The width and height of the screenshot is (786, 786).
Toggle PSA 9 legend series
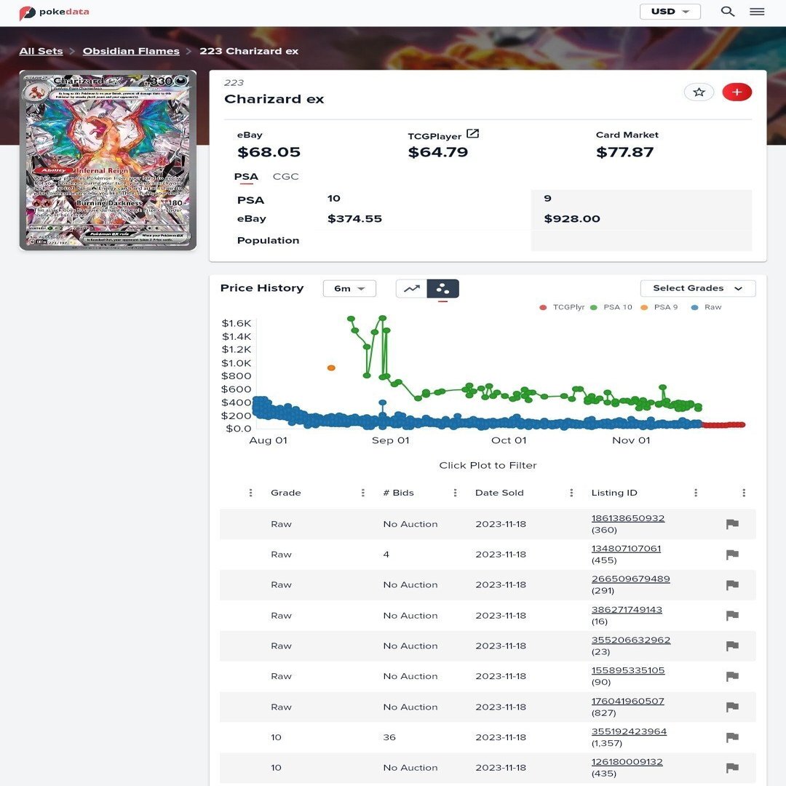pyautogui.click(x=659, y=307)
